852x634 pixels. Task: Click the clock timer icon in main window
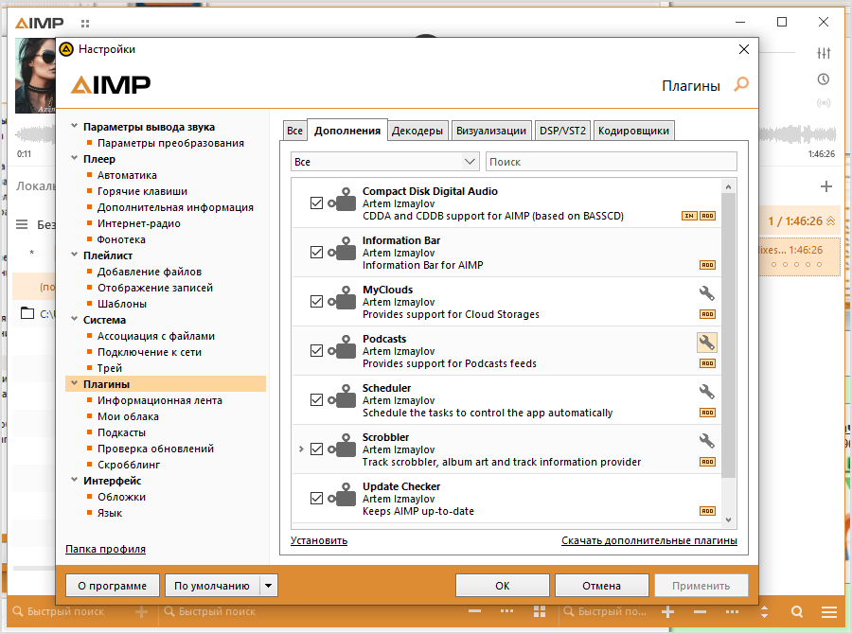(x=824, y=79)
